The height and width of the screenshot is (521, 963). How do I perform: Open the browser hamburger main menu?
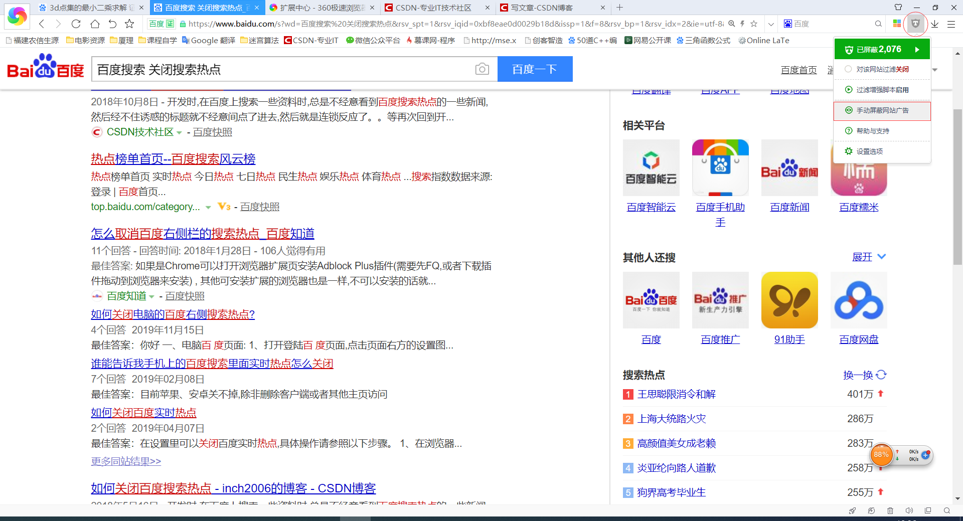tap(951, 24)
